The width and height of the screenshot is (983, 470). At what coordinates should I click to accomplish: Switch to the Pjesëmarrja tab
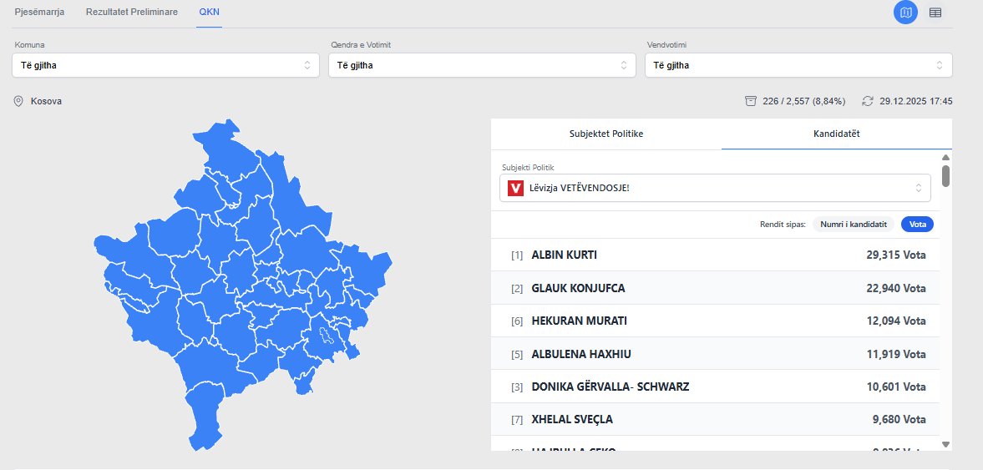click(x=40, y=13)
